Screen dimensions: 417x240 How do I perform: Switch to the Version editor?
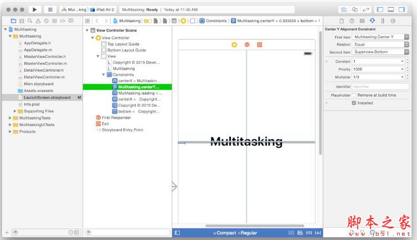pyautogui.click(x=366, y=10)
